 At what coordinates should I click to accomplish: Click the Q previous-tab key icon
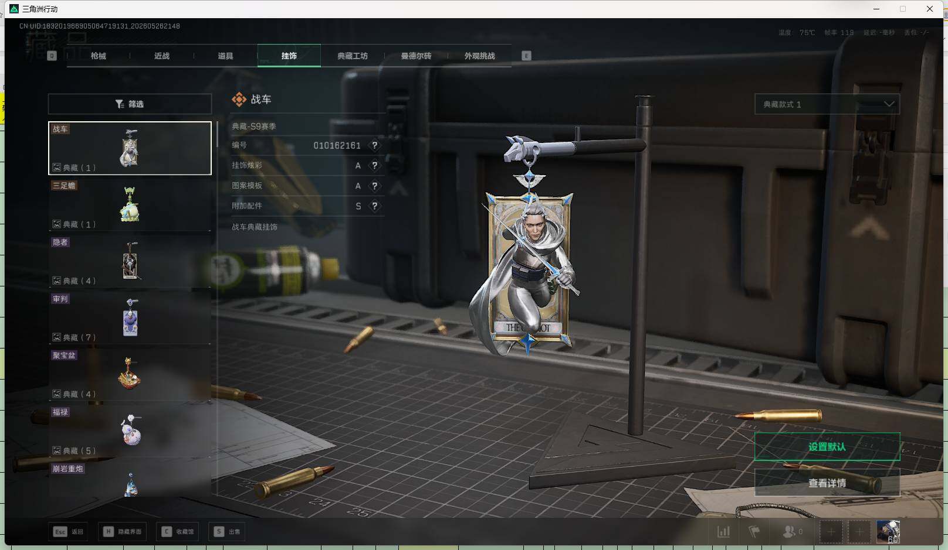pos(52,56)
